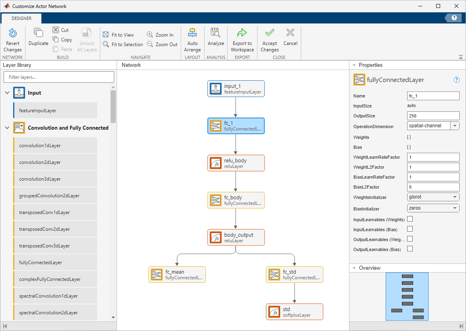Viewport: 466px width, 331px height.
Task: Collapse the Input layer category
Action: 7,93
